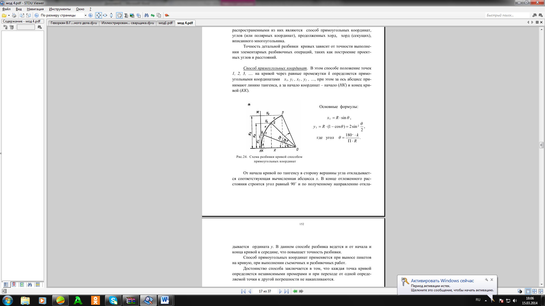Image resolution: width=545 pixels, height=306 pixels.
Task: Click Активировать Windows сейчас link
Action: click(442, 281)
